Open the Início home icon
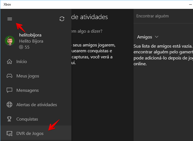The height and width of the screenshot is (141, 193). tap(9, 61)
